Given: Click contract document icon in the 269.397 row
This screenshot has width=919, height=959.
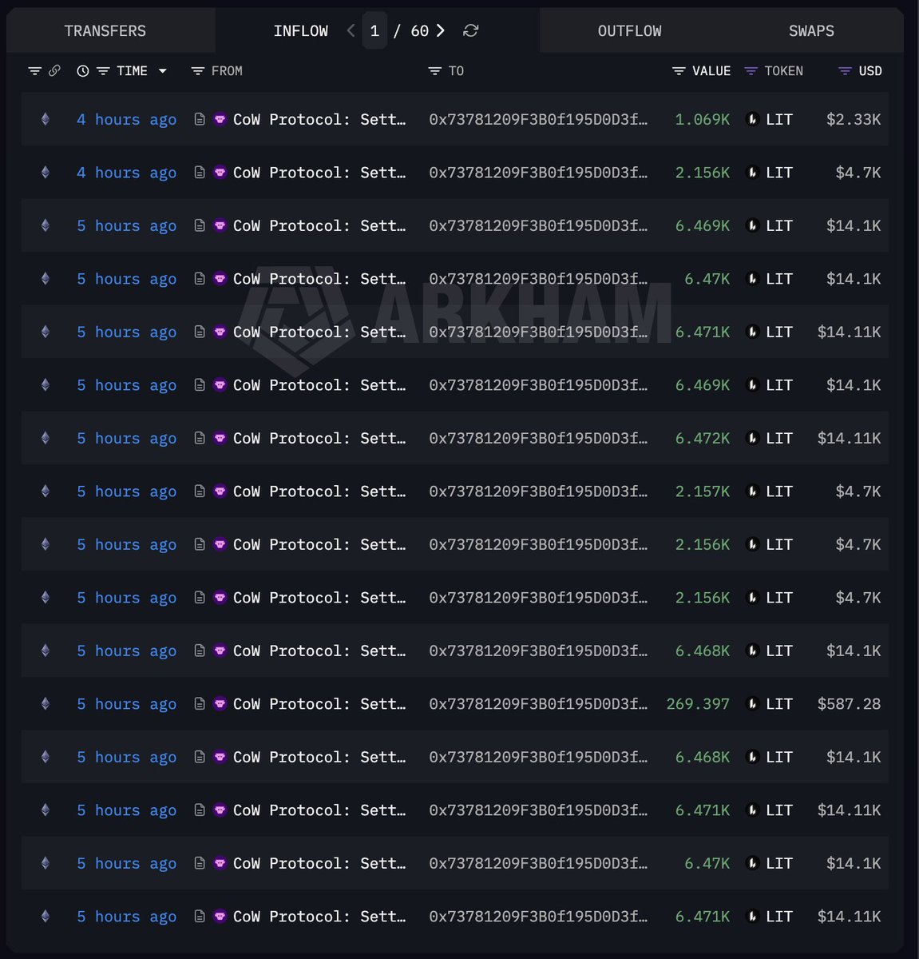Looking at the screenshot, I should (x=200, y=704).
